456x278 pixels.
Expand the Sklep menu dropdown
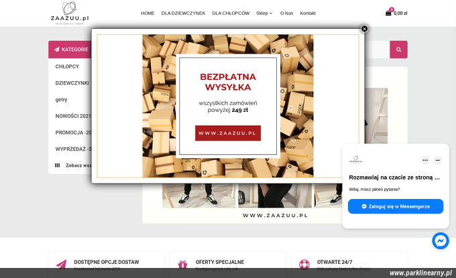click(264, 13)
